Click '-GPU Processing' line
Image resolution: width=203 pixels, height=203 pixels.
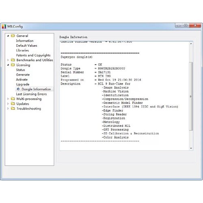pos(115,130)
